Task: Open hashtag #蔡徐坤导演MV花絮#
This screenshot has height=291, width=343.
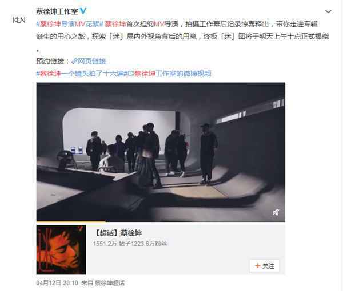Action: (x=70, y=24)
